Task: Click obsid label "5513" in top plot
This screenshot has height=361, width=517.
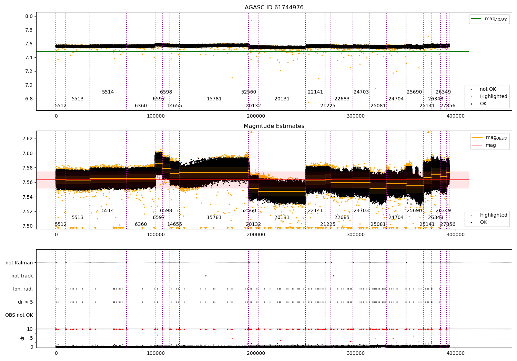Action: pyautogui.click(x=78, y=99)
